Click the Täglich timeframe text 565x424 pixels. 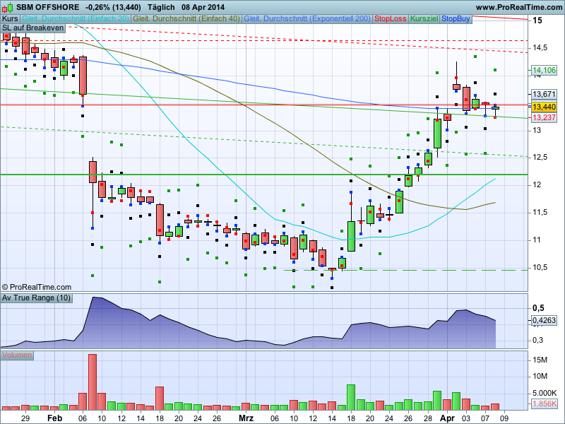(x=161, y=7)
